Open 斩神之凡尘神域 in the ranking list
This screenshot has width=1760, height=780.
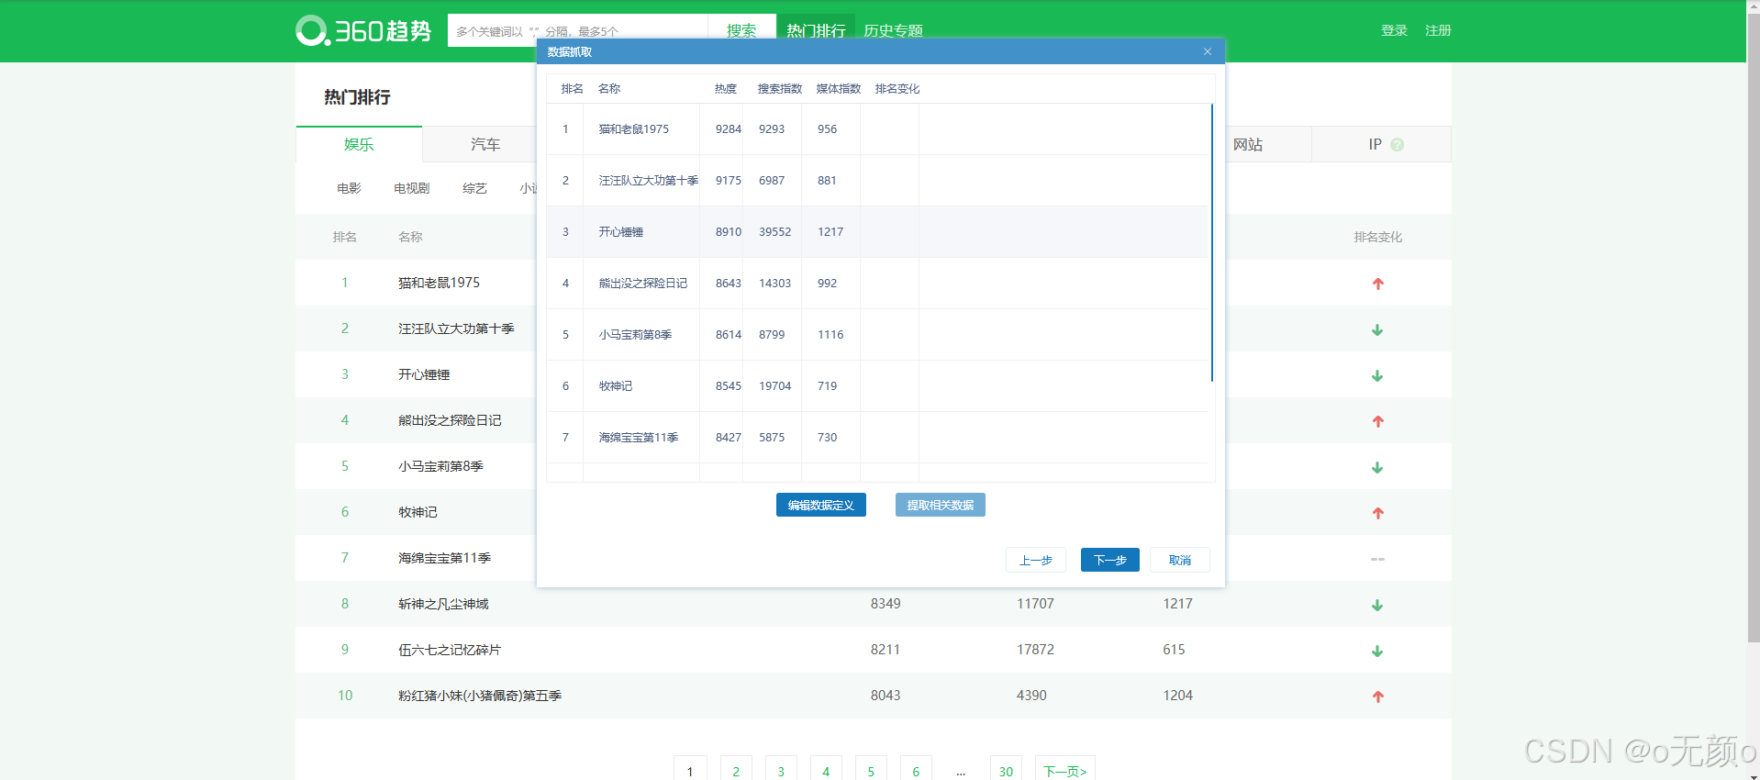(x=443, y=604)
